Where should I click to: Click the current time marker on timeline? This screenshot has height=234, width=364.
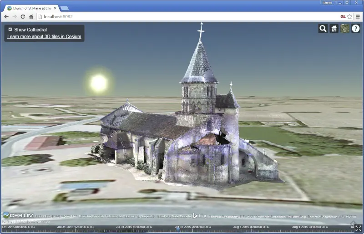177,229
